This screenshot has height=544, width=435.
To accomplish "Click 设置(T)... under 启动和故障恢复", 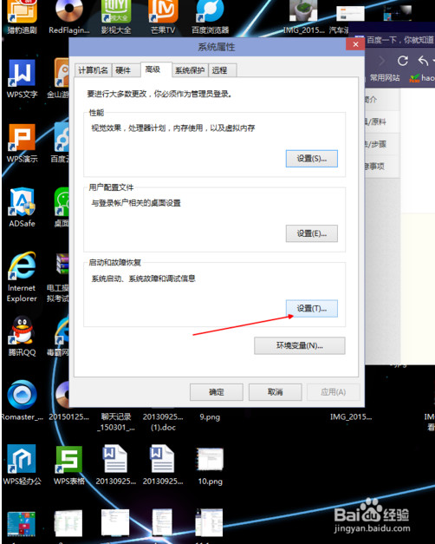I will coord(312,308).
